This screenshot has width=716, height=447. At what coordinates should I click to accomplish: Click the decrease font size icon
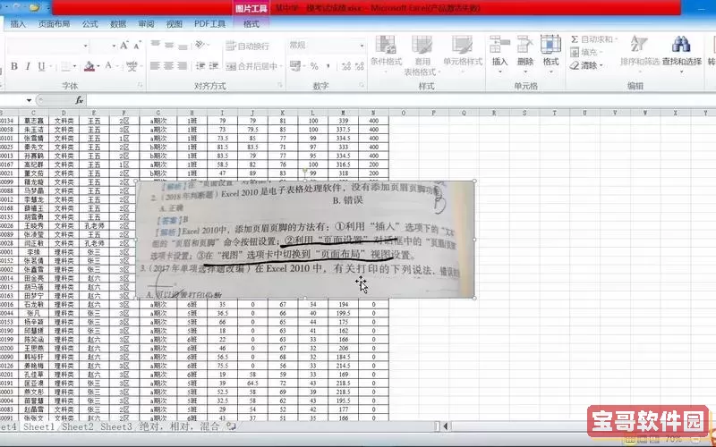[x=137, y=46]
